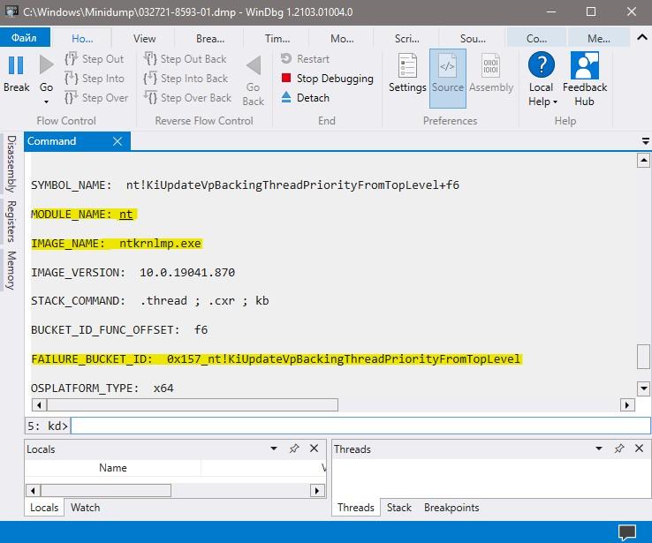Click Restart debugging

point(305,59)
